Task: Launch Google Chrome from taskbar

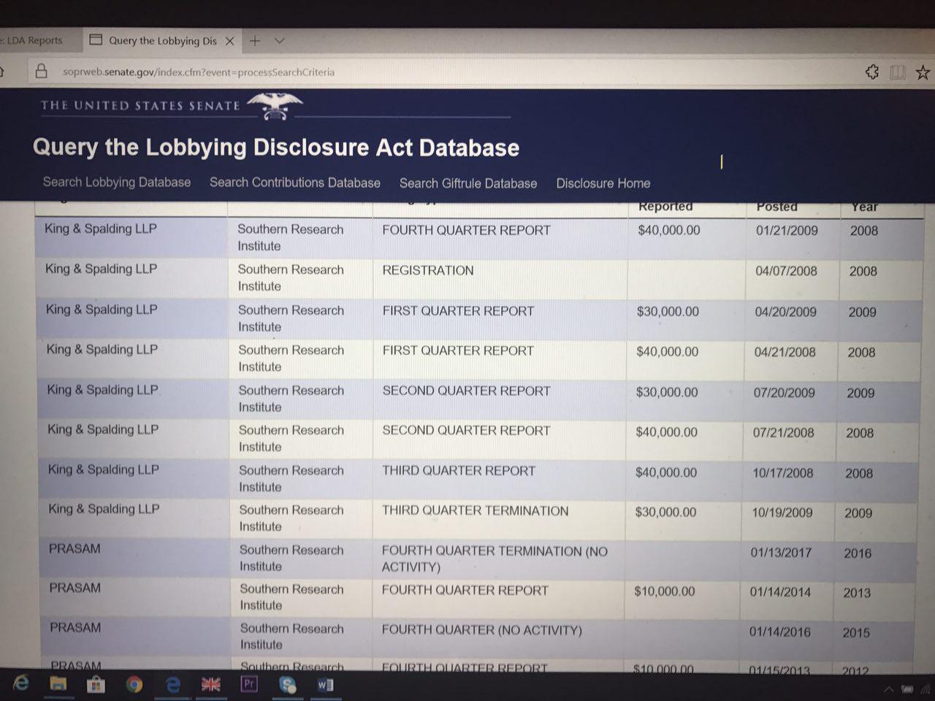Action: (x=134, y=684)
